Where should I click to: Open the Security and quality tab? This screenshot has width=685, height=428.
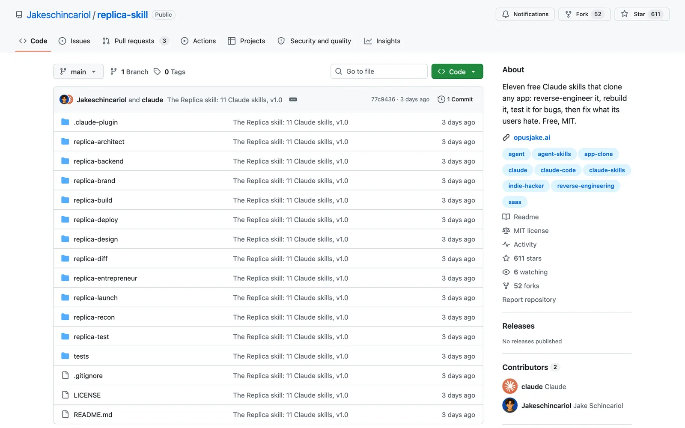315,41
